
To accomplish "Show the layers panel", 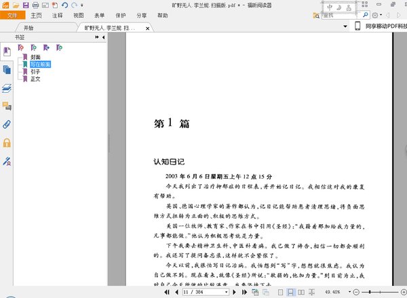I will click(7, 88).
